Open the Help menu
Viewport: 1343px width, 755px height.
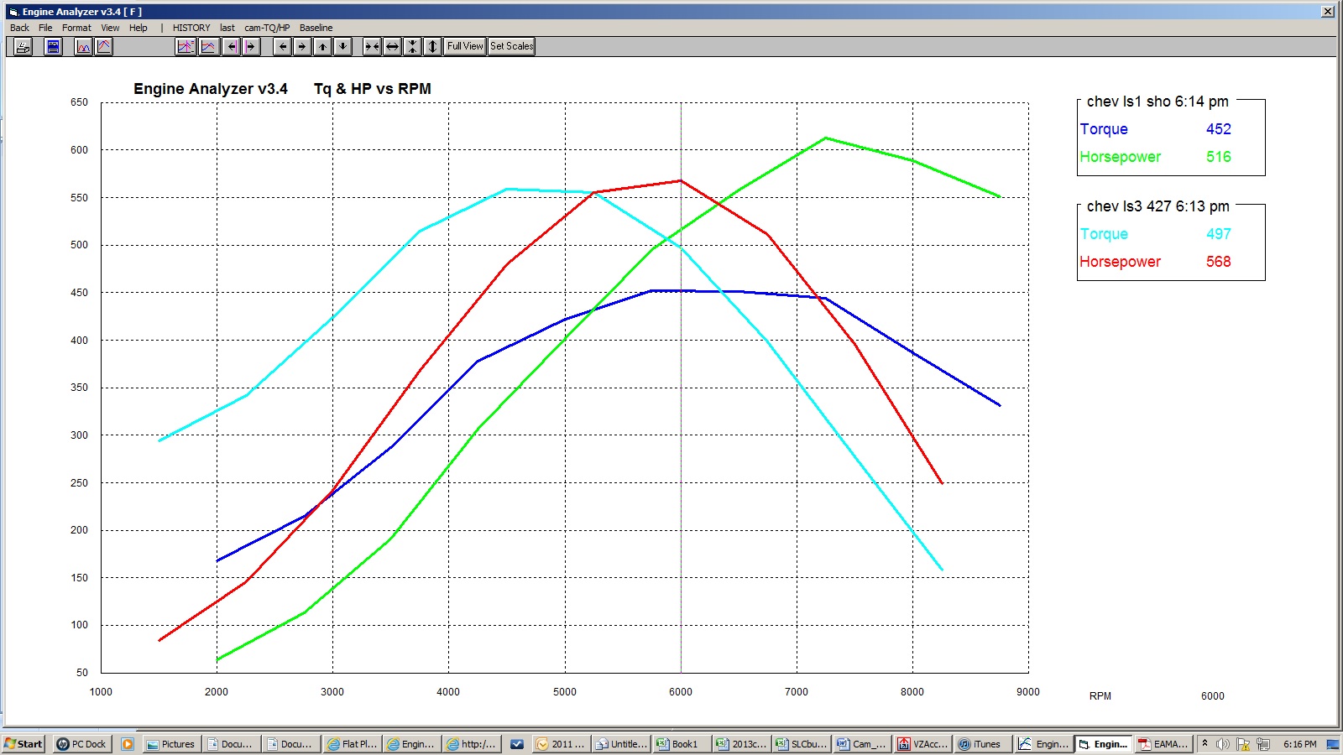(x=138, y=28)
